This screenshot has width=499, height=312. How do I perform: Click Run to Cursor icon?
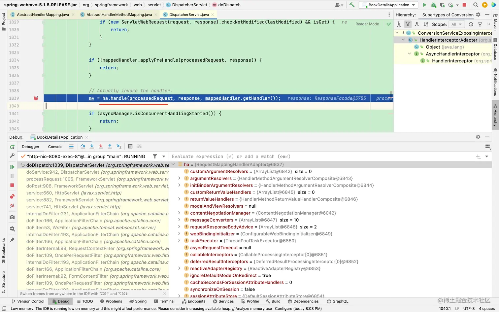point(119,146)
